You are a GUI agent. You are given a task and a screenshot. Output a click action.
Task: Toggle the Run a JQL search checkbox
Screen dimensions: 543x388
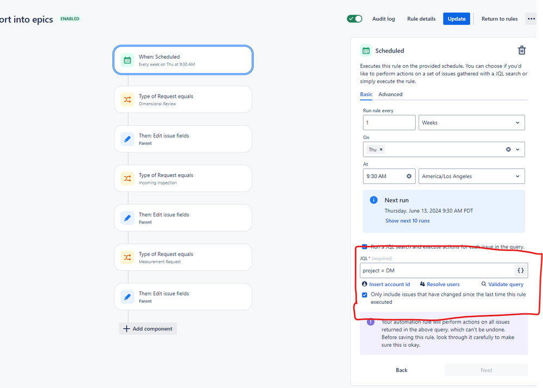365,246
